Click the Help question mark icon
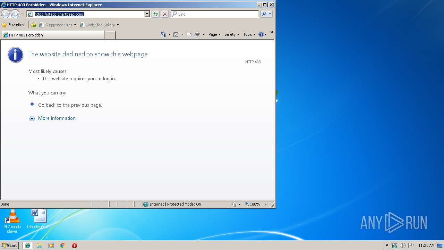 (x=261, y=34)
